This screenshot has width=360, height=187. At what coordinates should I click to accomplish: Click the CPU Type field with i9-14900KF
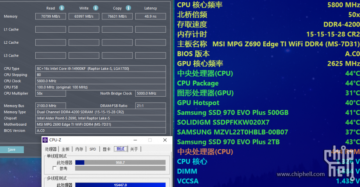tap(100, 69)
